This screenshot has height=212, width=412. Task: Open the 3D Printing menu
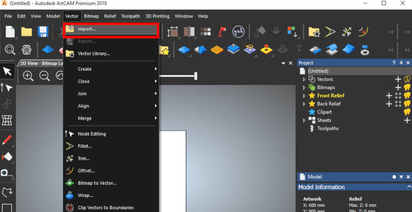click(157, 16)
